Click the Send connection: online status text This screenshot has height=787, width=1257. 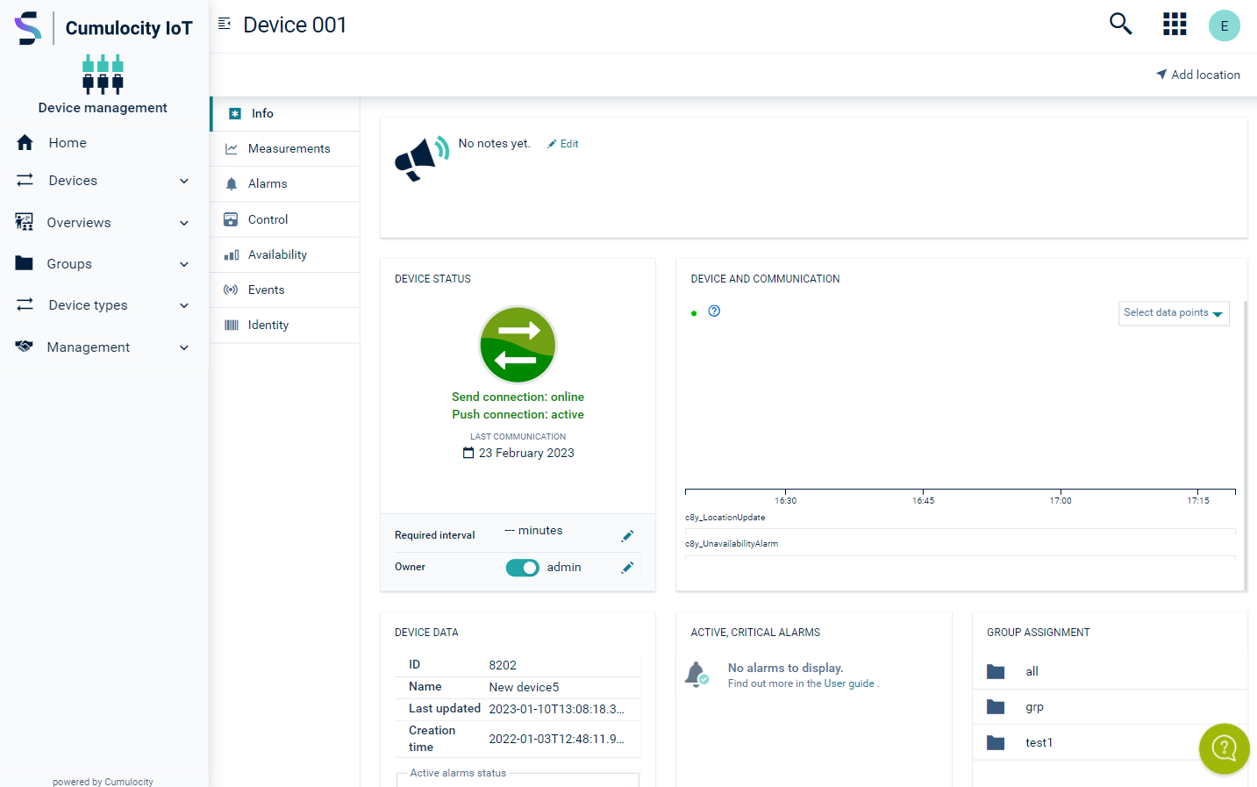(518, 397)
